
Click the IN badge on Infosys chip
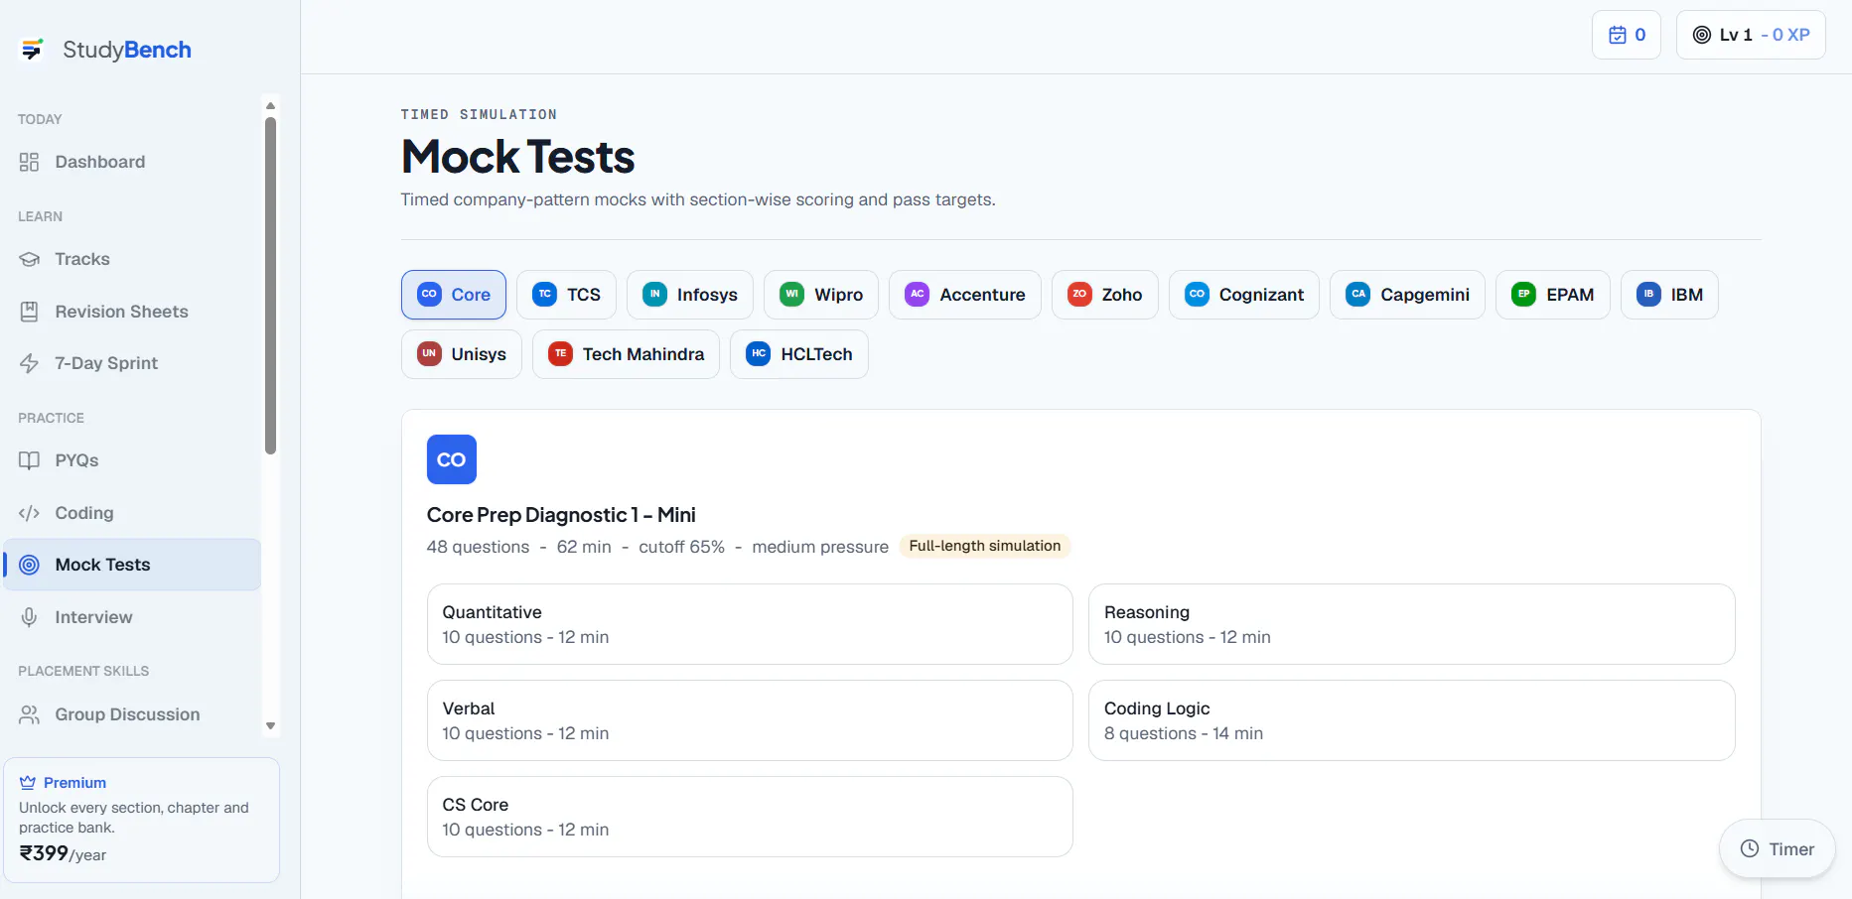click(655, 294)
